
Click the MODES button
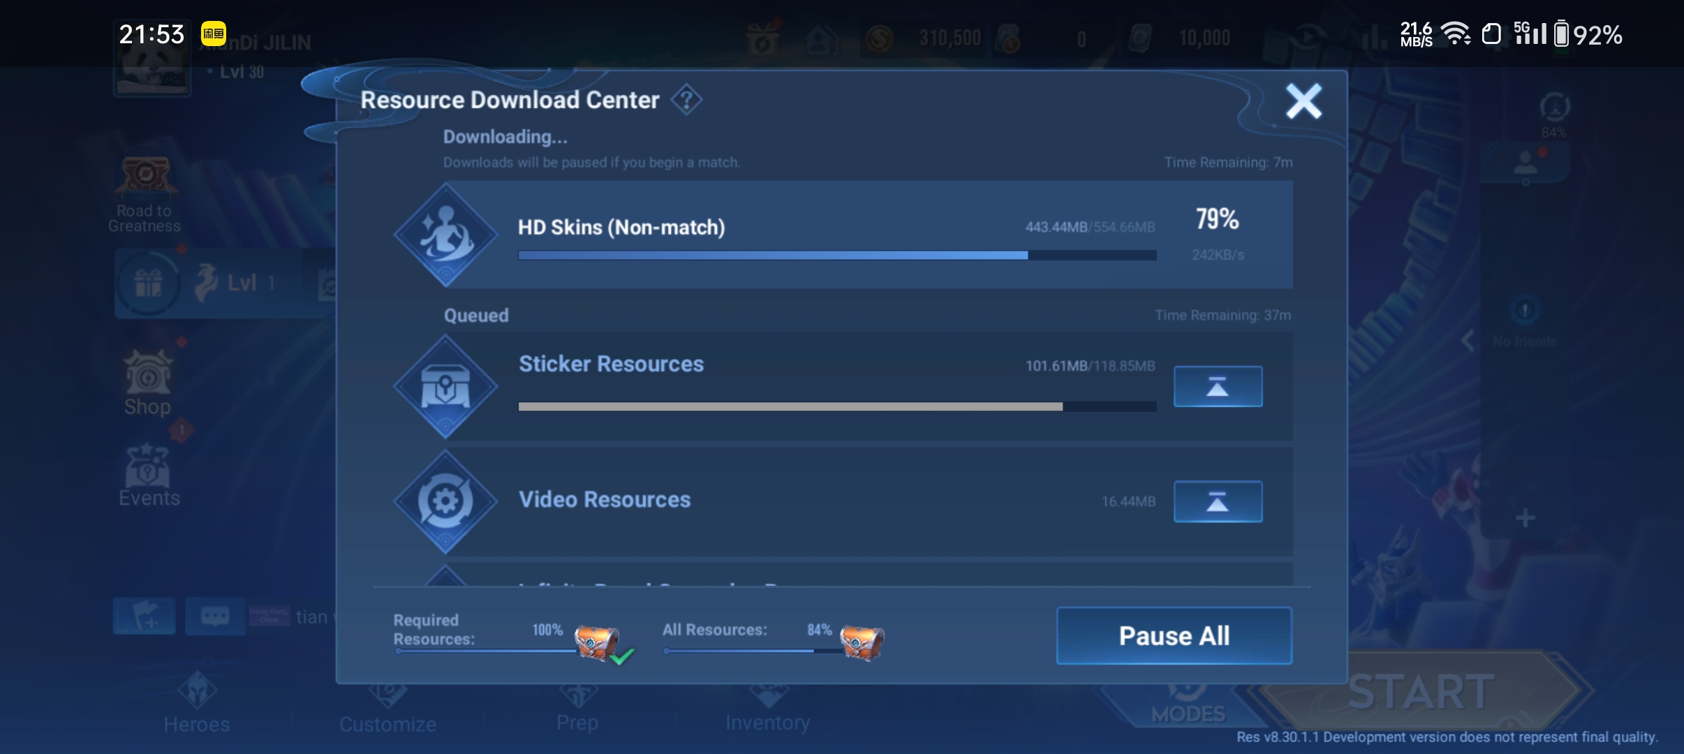[1188, 704]
